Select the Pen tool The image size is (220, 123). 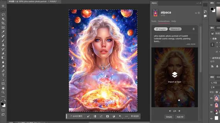coord(3,71)
